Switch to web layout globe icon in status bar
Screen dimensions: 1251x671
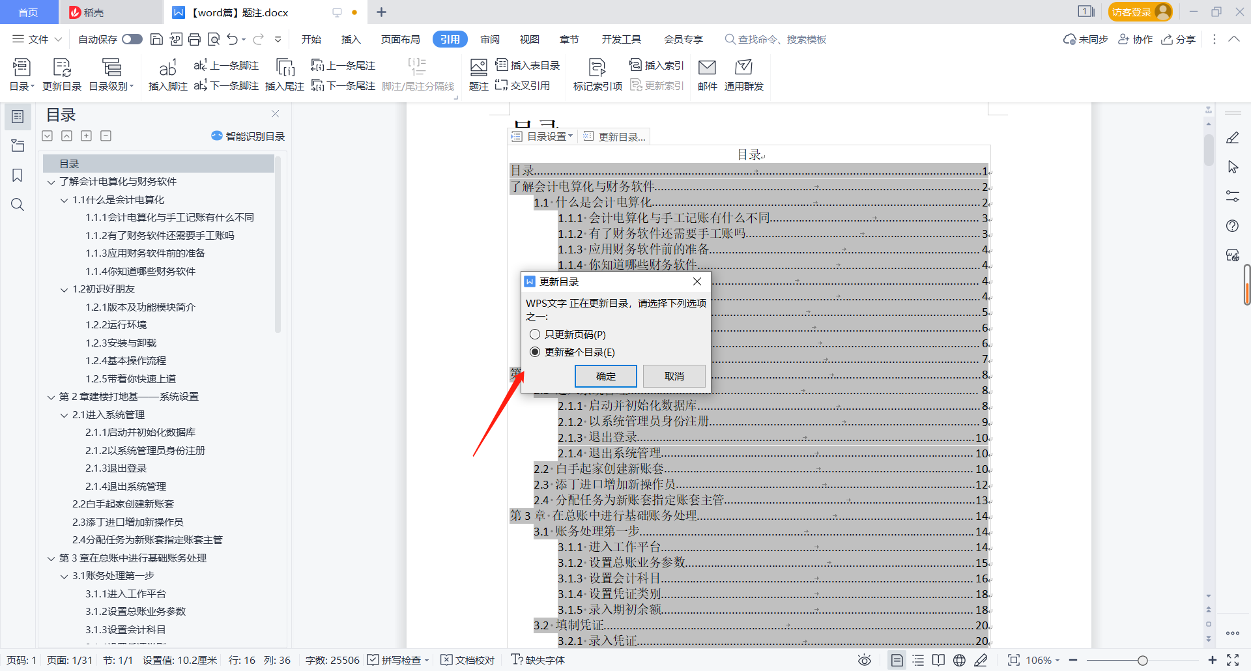point(959,660)
